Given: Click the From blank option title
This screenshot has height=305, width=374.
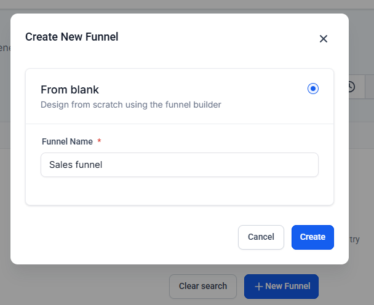Looking at the screenshot, I should (x=70, y=90).
